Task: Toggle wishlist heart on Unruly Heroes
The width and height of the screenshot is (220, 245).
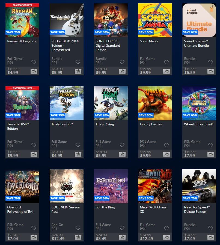Action: click(x=167, y=145)
